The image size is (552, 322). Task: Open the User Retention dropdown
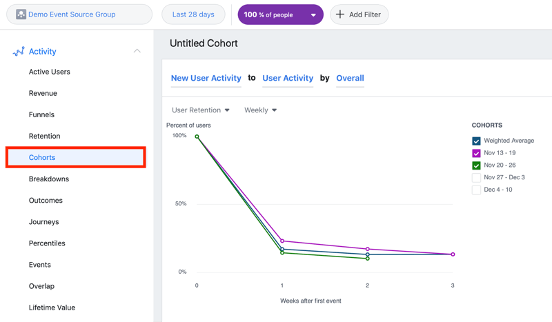tap(201, 110)
